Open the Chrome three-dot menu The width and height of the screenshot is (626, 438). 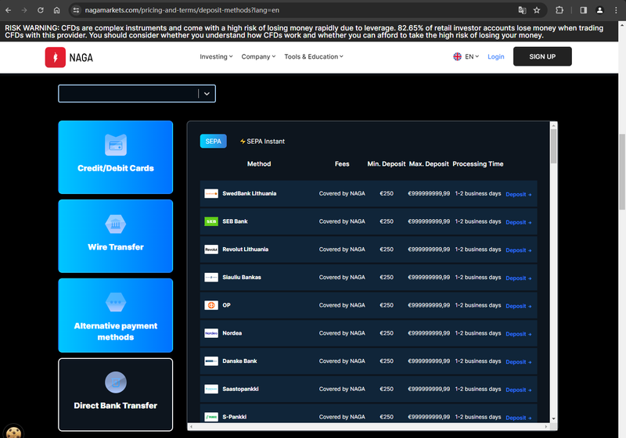coord(616,10)
